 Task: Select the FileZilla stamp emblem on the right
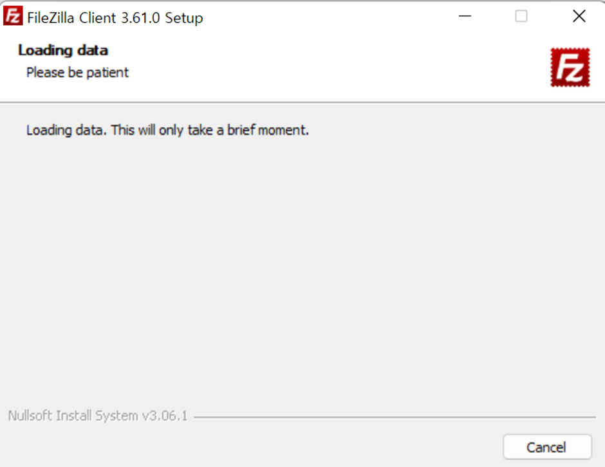tap(570, 66)
